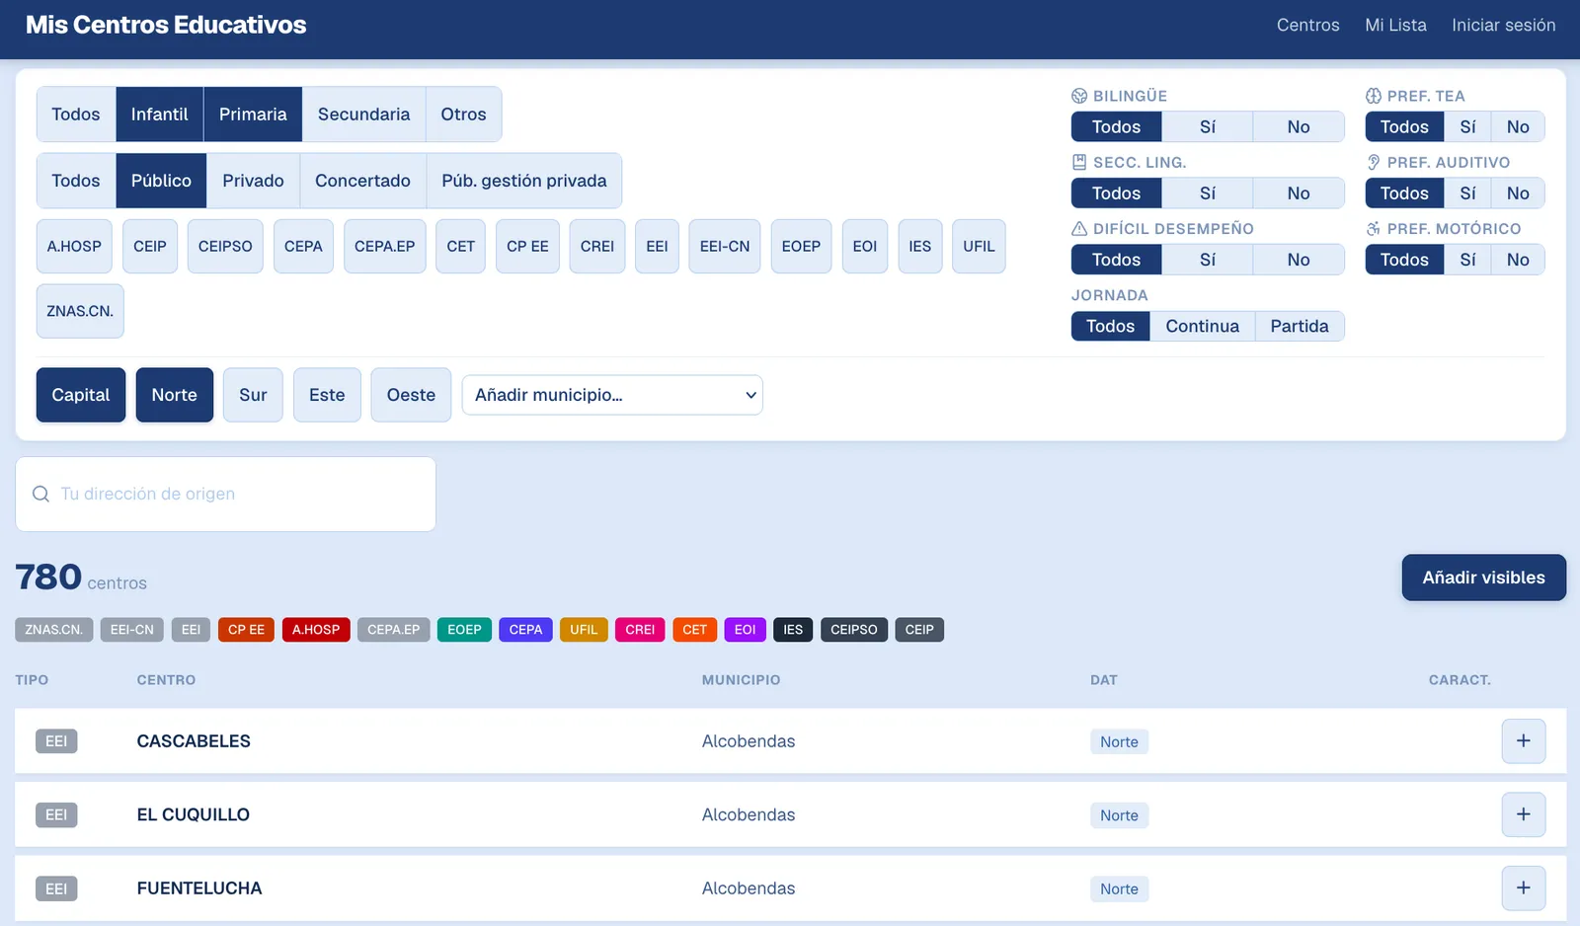Select Concertado ownership filter
This screenshot has width=1580, height=926.
pyautogui.click(x=362, y=181)
